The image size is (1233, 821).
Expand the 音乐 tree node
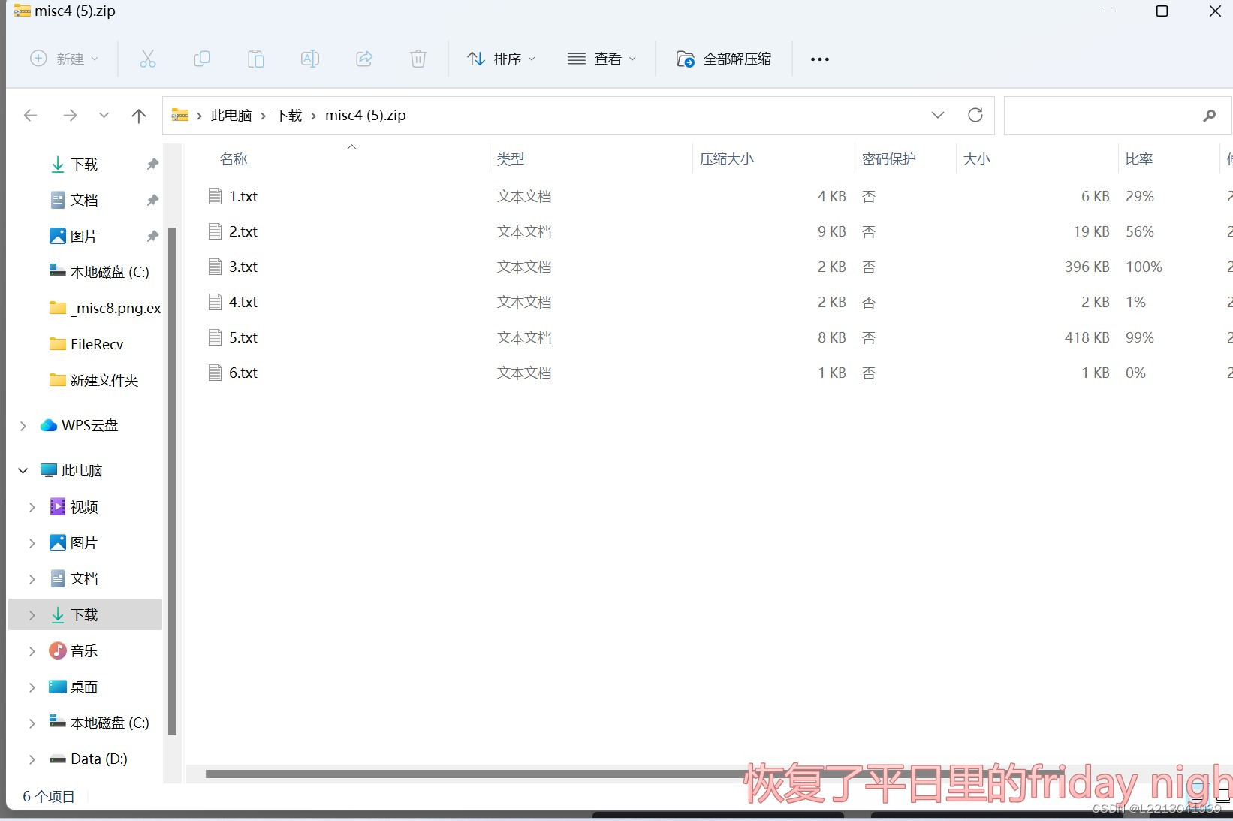(32, 651)
